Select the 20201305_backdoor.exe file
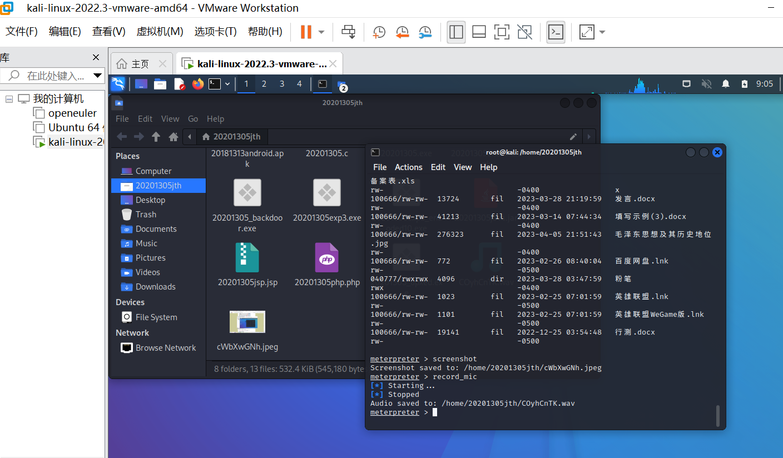 247,205
